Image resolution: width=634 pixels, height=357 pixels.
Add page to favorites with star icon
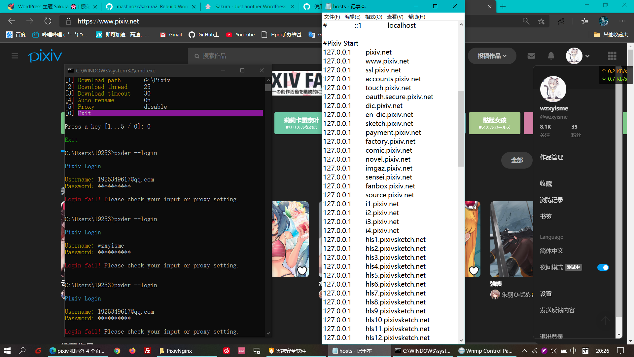click(541, 21)
